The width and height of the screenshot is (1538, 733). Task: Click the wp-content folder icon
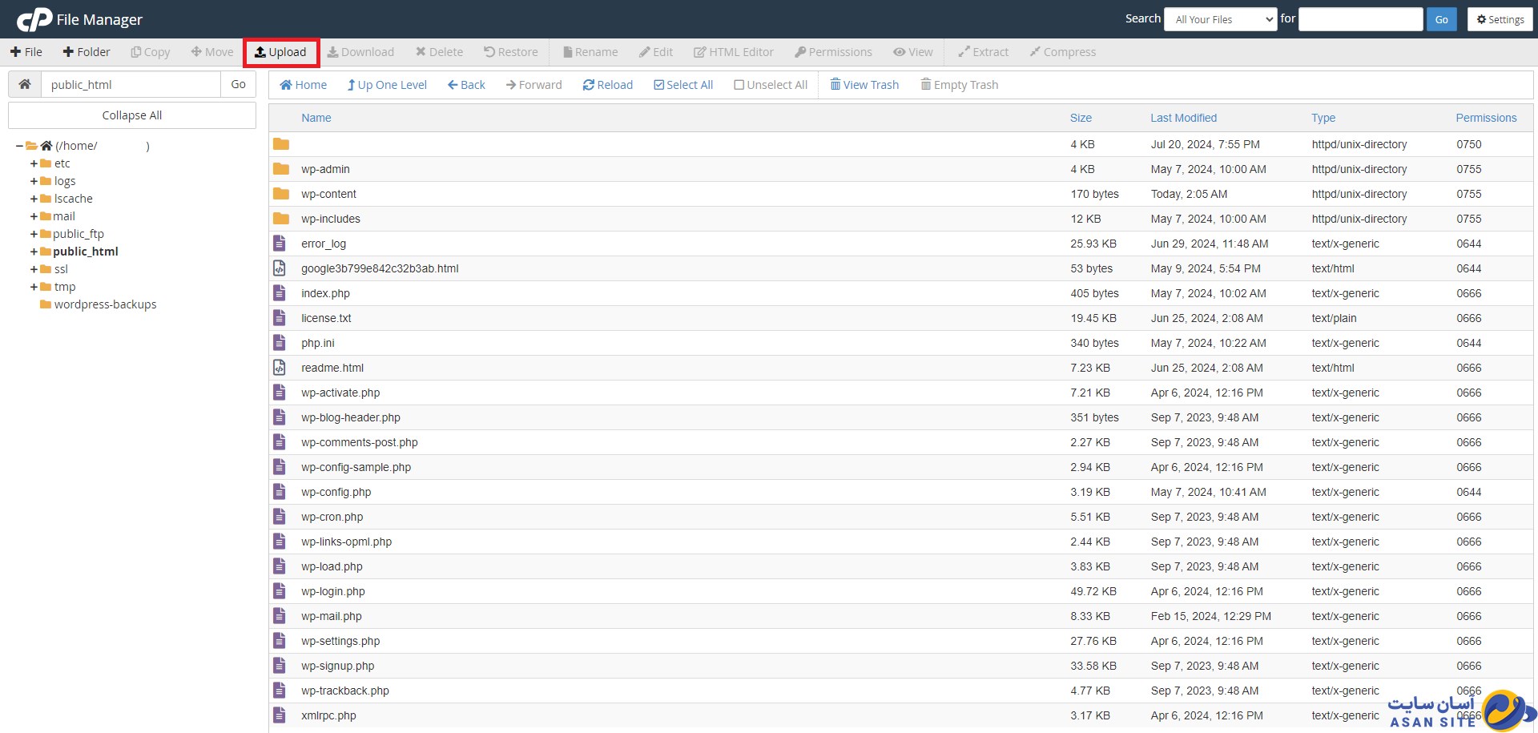280,194
